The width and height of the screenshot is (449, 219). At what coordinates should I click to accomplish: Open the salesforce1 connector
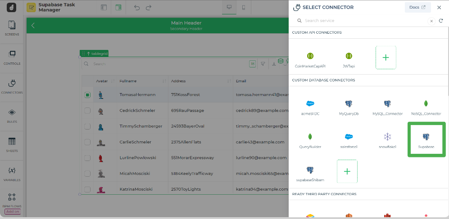tap(349, 139)
